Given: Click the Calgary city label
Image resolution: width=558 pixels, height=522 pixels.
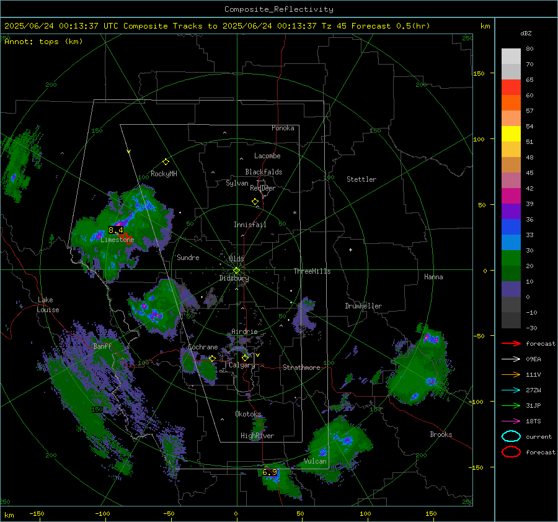Looking at the screenshot, I should coord(242,365).
